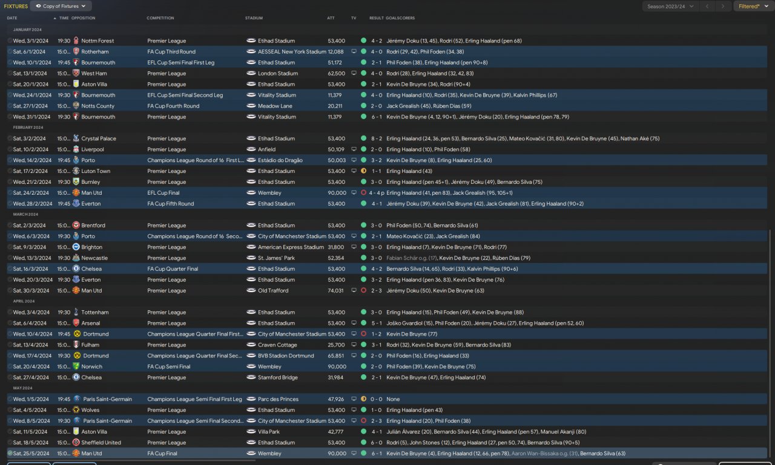Image resolution: width=775 pixels, height=465 pixels.
Task: Click the stadium icon beside Old Trafford
Action: (251, 291)
